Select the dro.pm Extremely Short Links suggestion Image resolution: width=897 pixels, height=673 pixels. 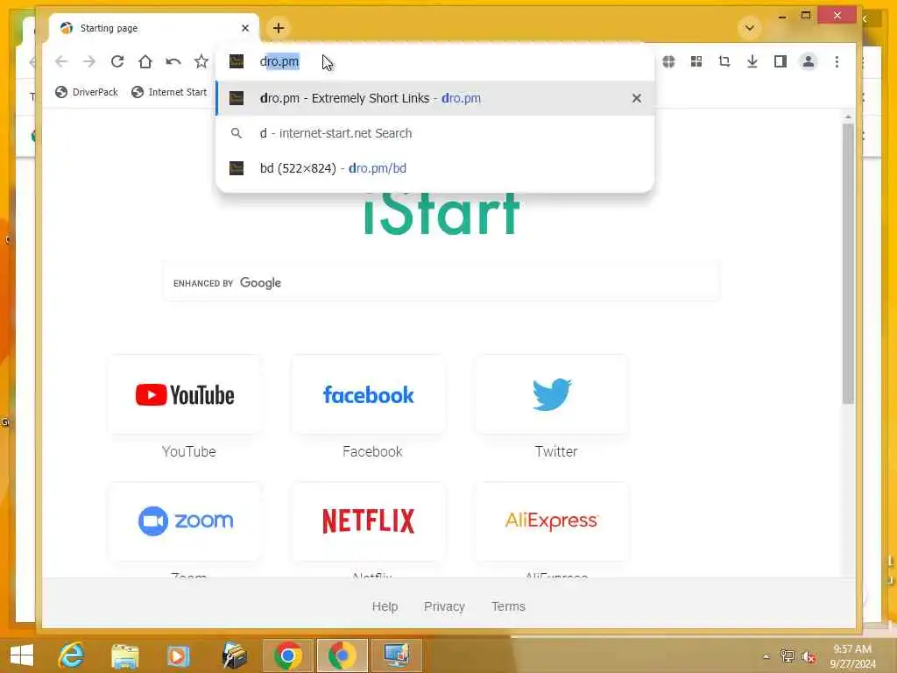[434, 98]
